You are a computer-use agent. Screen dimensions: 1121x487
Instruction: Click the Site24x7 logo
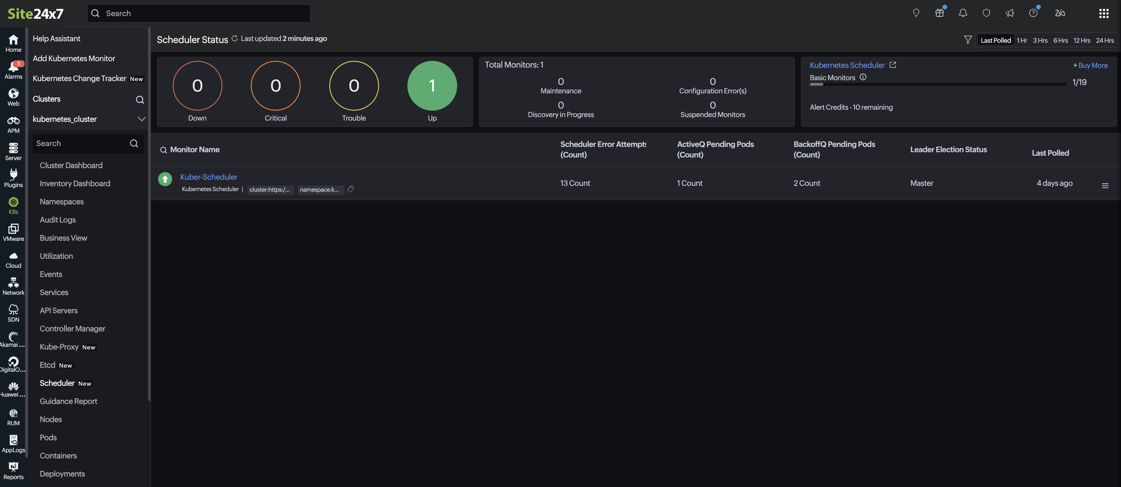click(36, 13)
